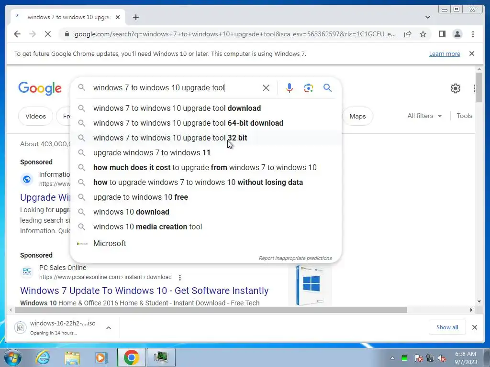This screenshot has width=490, height=367.
Task: Open the tab search chevron
Action: point(427,17)
